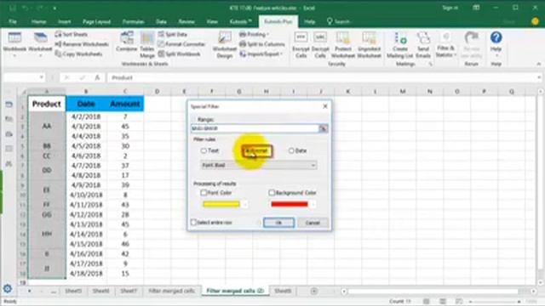Click the Range input field
The height and width of the screenshot is (306, 545).
[x=255, y=128]
